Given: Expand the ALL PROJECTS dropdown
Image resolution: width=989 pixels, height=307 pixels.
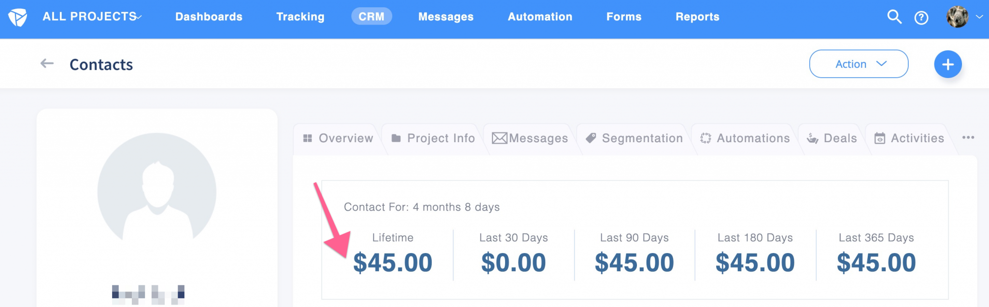Looking at the screenshot, I should click(x=92, y=16).
